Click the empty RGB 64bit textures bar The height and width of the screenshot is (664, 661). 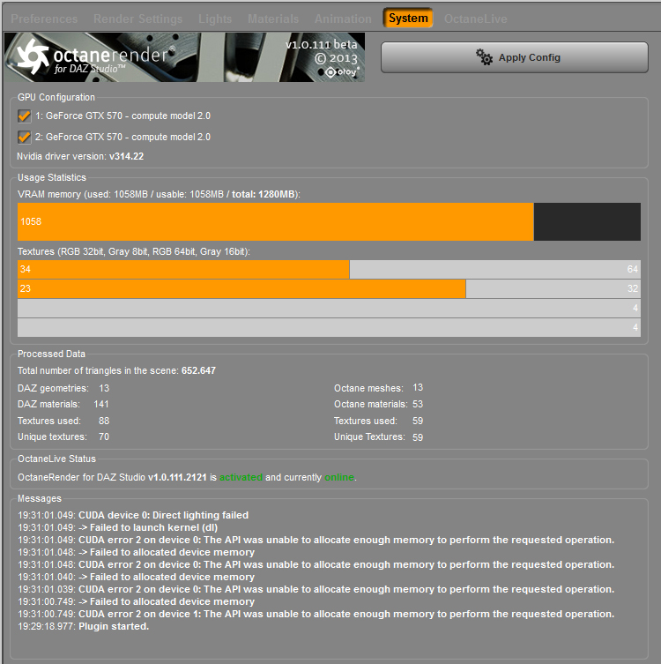pos(329,308)
